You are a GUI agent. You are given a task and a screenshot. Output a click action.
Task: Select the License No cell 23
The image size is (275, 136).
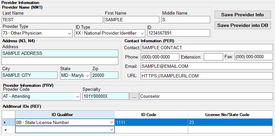pyautogui.click(x=230, y=122)
